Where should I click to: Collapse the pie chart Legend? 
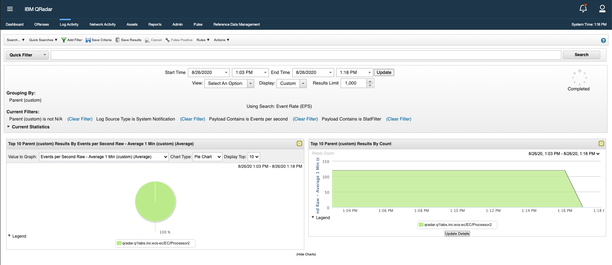click(x=17, y=236)
